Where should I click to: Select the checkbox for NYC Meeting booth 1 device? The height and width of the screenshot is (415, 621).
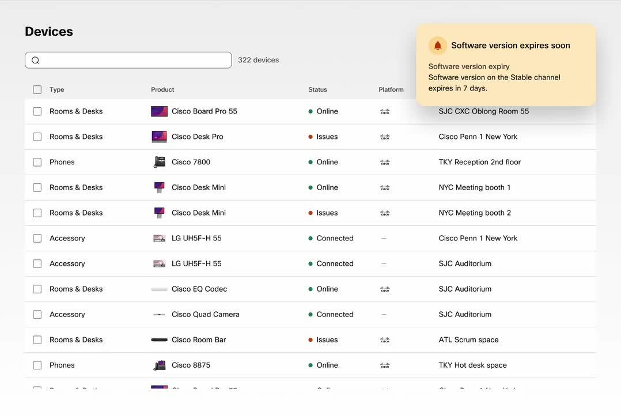point(37,187)
